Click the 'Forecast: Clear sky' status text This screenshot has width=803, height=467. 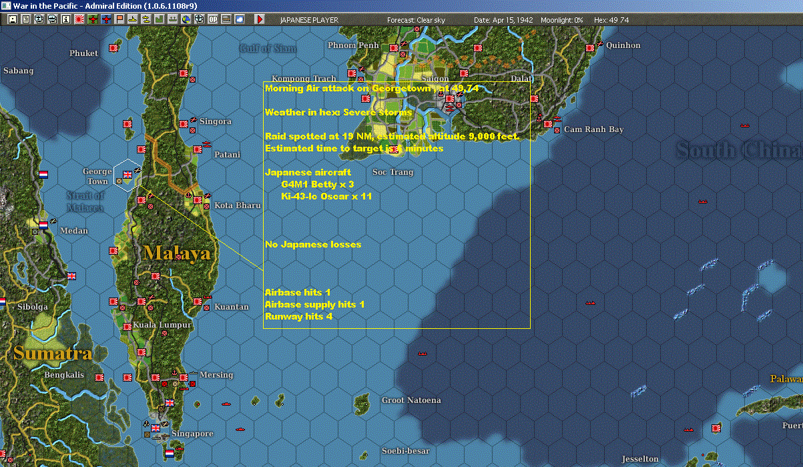point(416,20)
